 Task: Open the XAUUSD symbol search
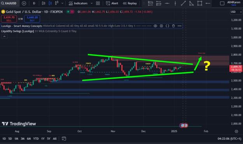(x=9, y=3)
